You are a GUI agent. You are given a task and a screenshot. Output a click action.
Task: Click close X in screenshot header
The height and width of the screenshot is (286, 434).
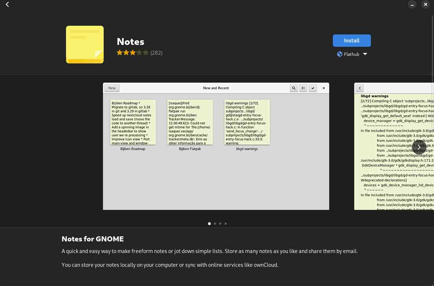tap(323, 88)
